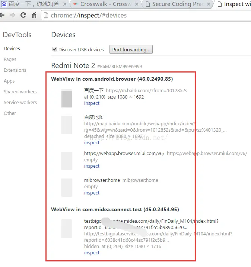Click the 百度一下 page thumbnail
Image resolution: width=251 pixels, height=267 pixels.
tap(67, 98)
